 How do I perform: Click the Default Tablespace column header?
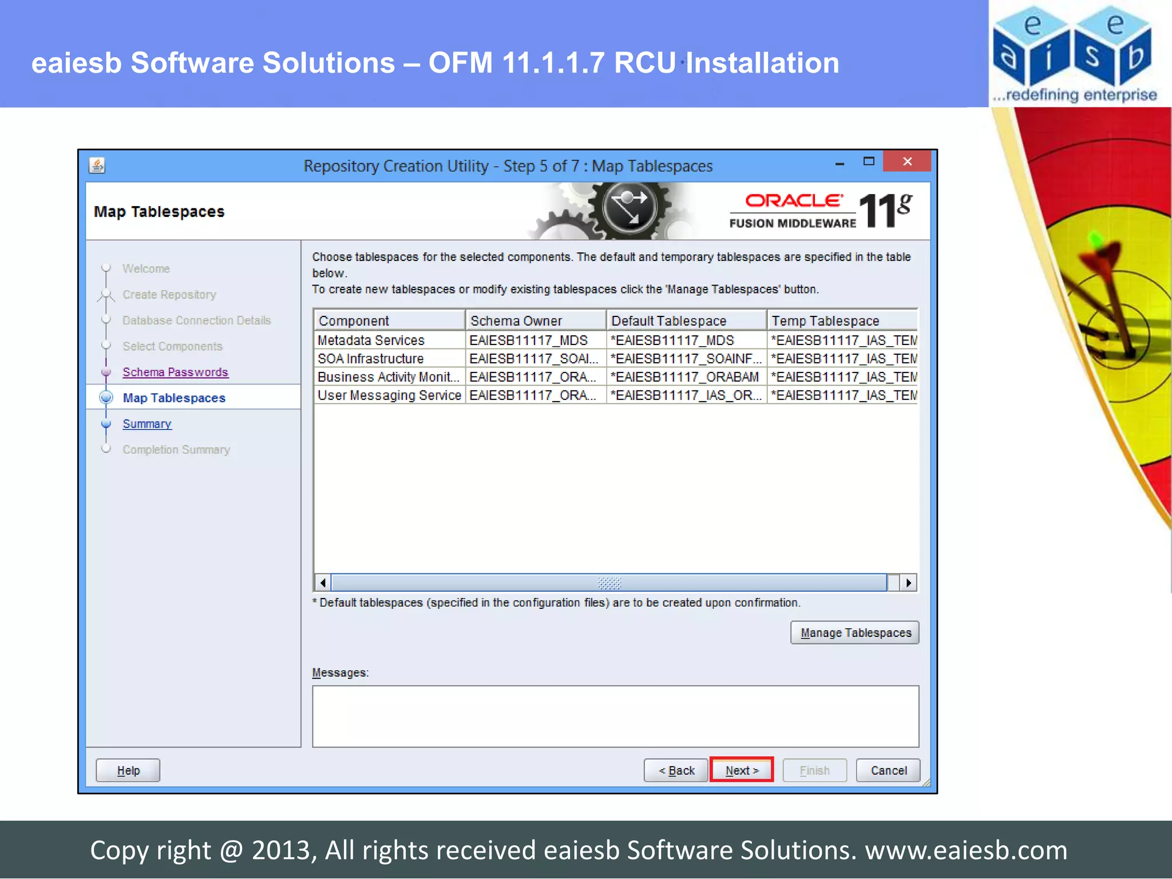687,320
